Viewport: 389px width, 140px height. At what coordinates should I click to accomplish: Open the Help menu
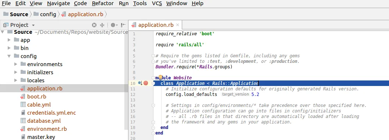pyautogui.click(x=198, y=3)
